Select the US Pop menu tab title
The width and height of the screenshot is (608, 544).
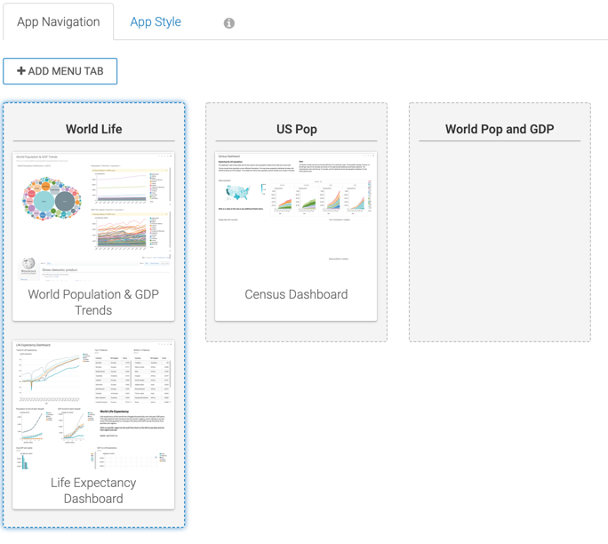296,129
